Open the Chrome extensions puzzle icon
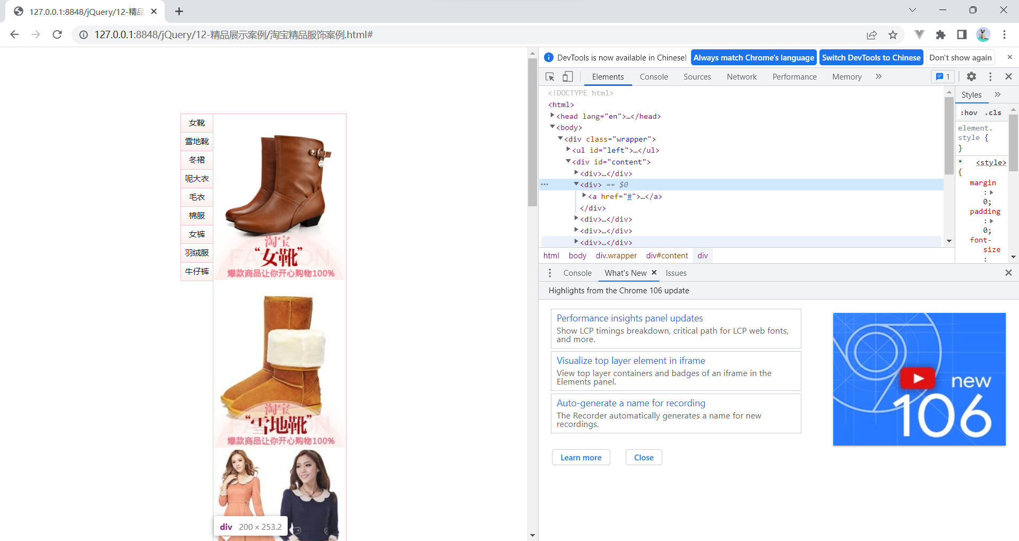 [941, 34]
